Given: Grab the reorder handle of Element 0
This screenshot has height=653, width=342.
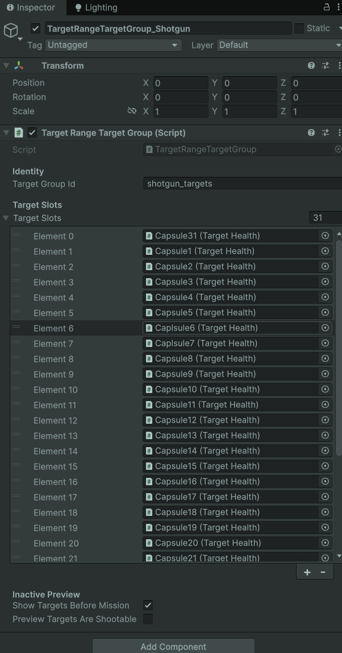Looking at the screenshot, I should coord(16,235).
